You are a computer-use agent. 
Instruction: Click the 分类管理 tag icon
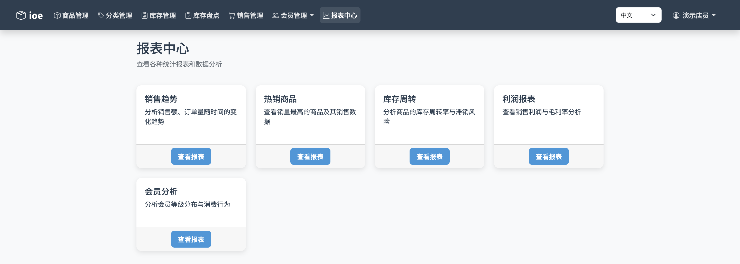(101, 15)
